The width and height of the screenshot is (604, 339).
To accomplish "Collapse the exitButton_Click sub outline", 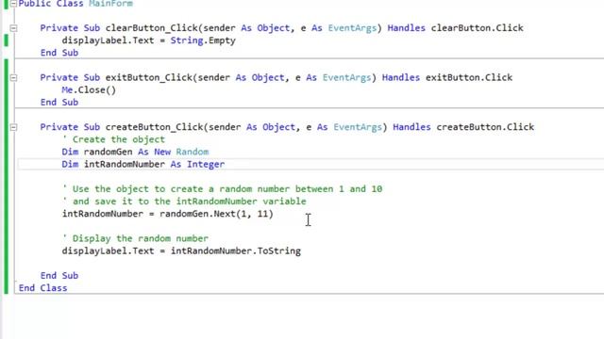I will pyautogui.click(x=13, y=77).
